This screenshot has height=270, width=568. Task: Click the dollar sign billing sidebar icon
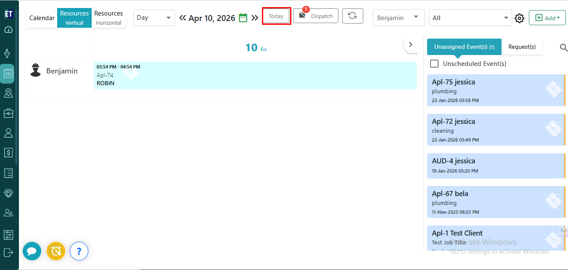click(8, 152)
